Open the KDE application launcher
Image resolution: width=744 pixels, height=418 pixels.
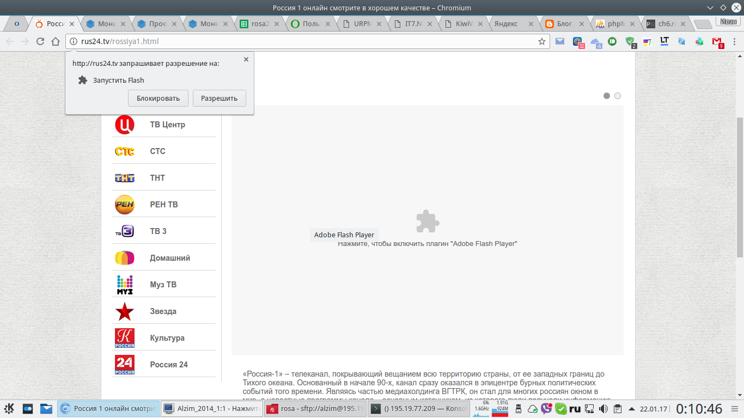(9, 408)
